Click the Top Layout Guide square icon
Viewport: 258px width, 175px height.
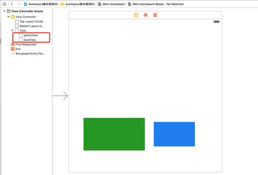(17, 21)
